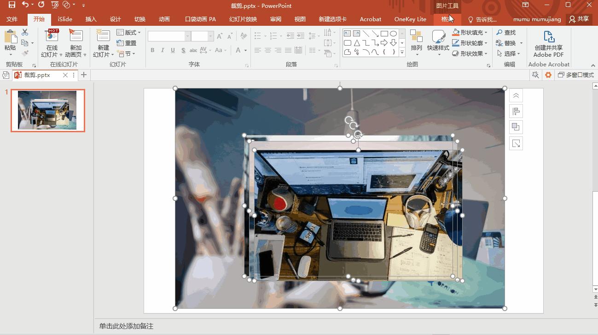Open the iSlide ribbon tab
This screenshot has width=598, height=335.
click(x=65, y=19)
